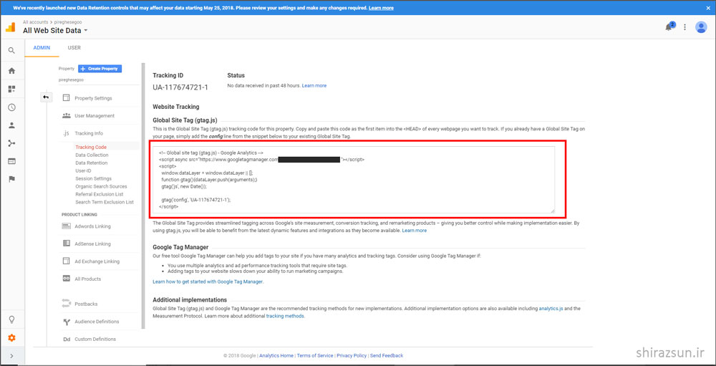Collapse the Tracking Info section
Screen dimensions: 716x366
pyautogui.click(x=89, y=133)
